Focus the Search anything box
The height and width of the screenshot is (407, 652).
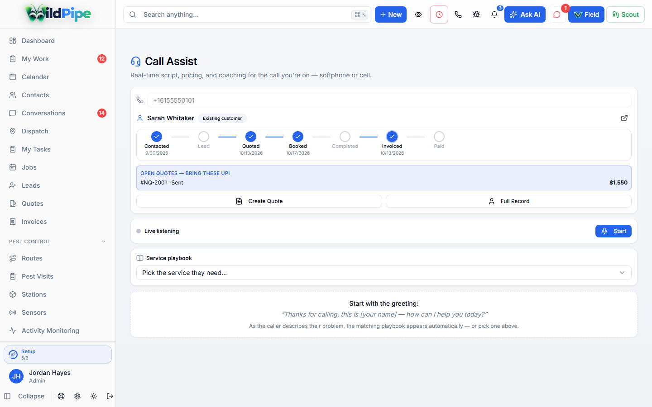coord(247,14)
